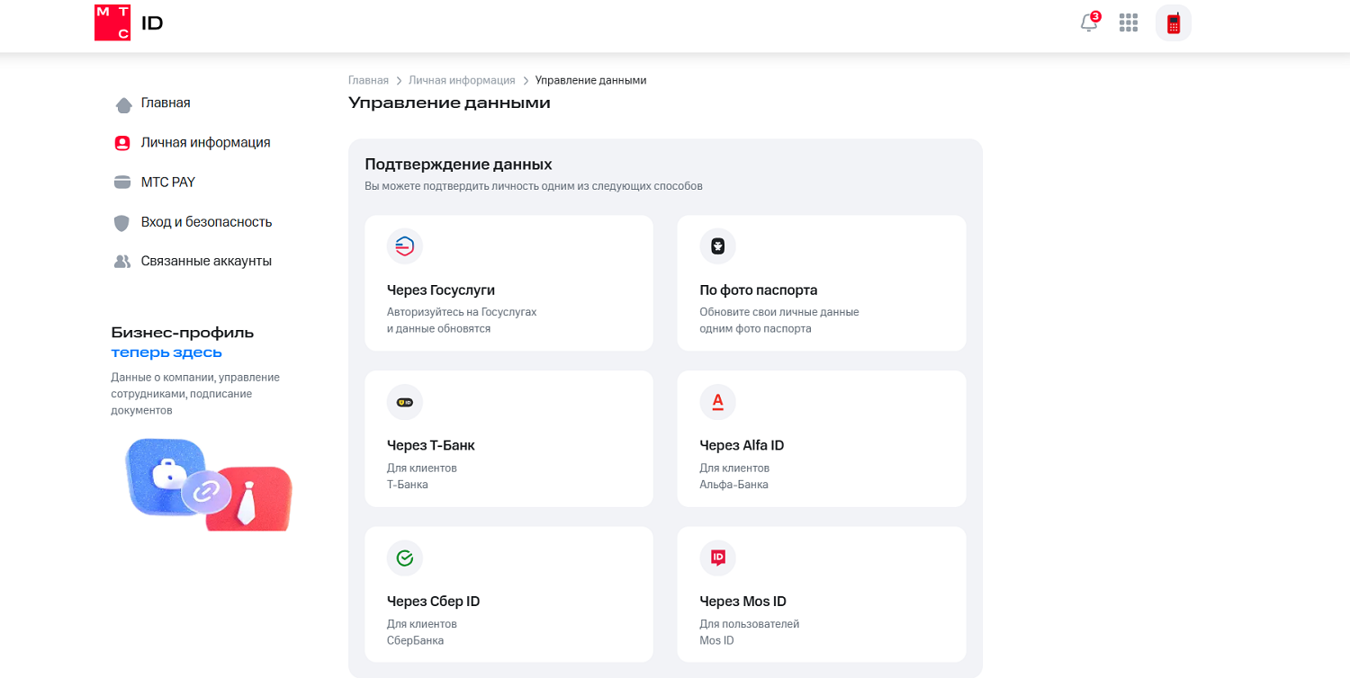Click the green Sber ID checkmark icon

click(x=405, y=558)
